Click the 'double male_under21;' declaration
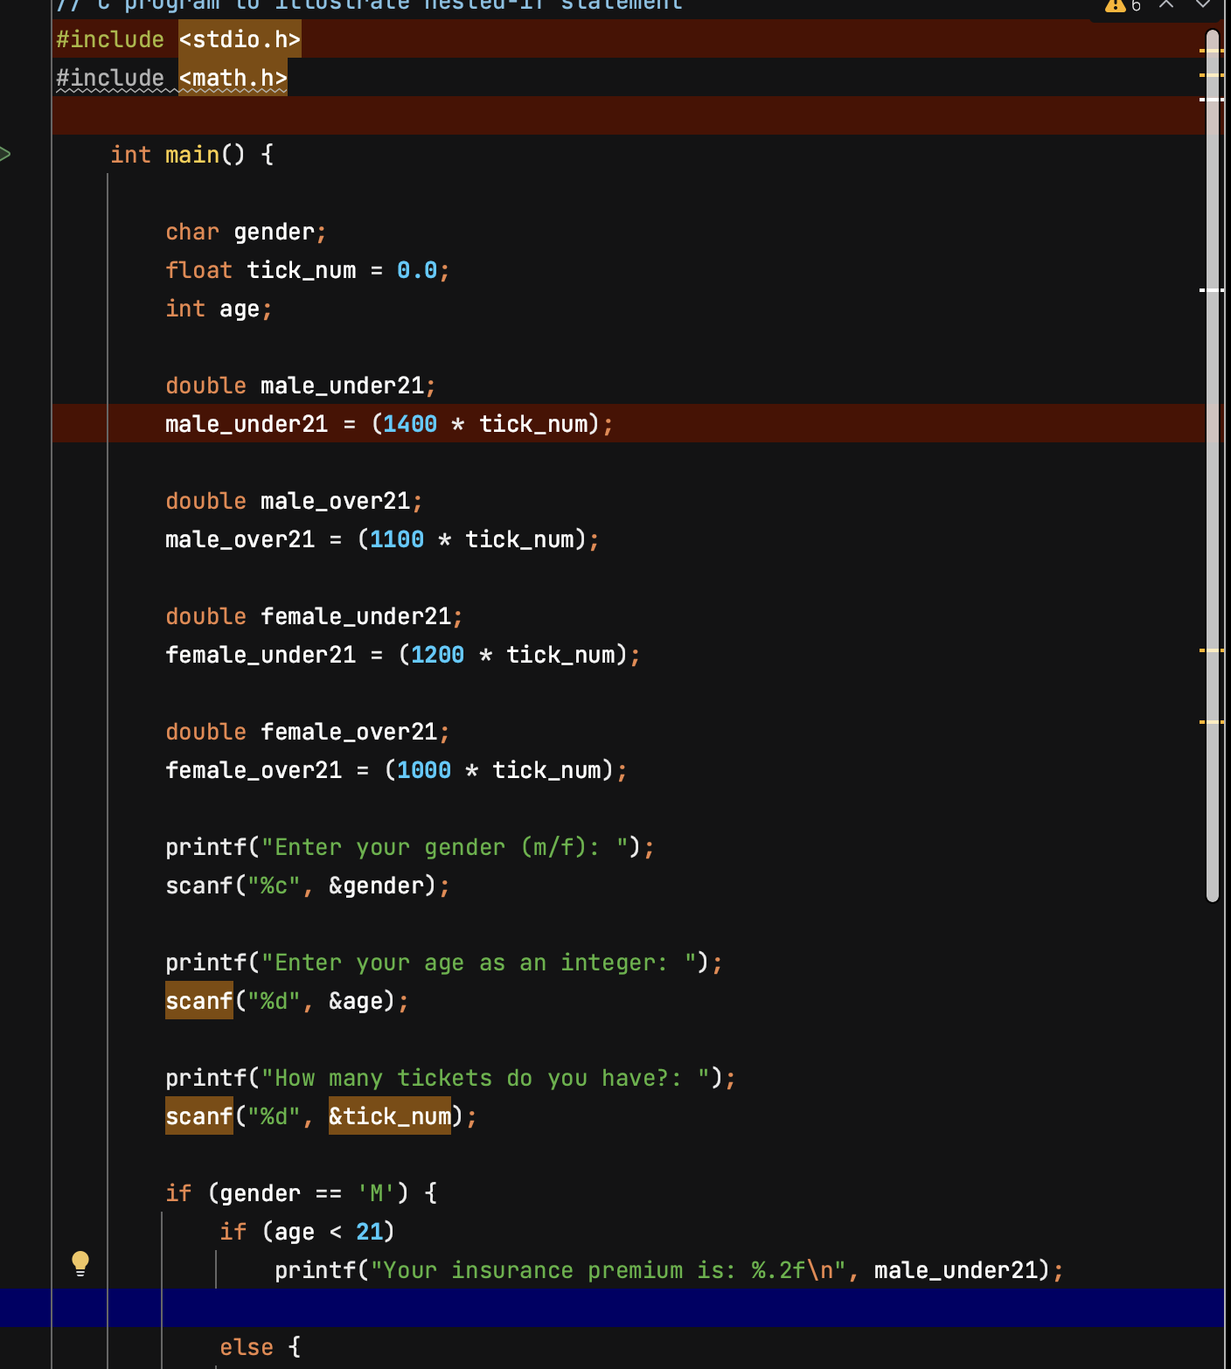Viewport: 1231px width, 1369px height. 301,386
